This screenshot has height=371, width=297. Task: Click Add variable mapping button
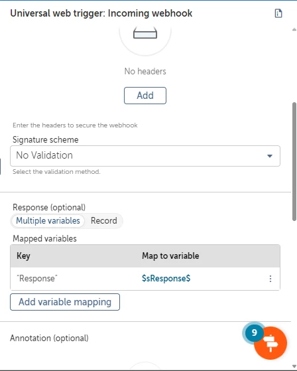pos(65,302)
